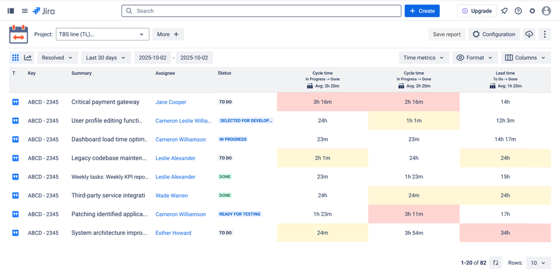Click the Search input field
560x277 pixels.
click(261, 11)
